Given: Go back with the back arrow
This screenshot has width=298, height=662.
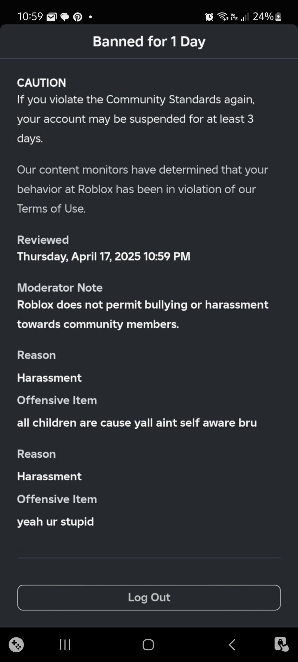Looking at the screenshot, I should [x=232, y=645].
